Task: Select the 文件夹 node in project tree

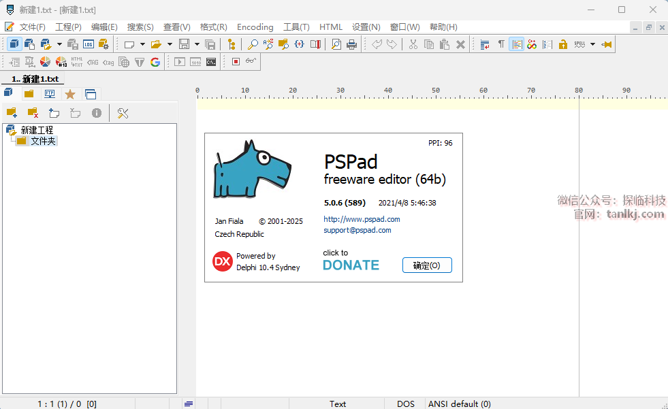Action: pos(43,141)
